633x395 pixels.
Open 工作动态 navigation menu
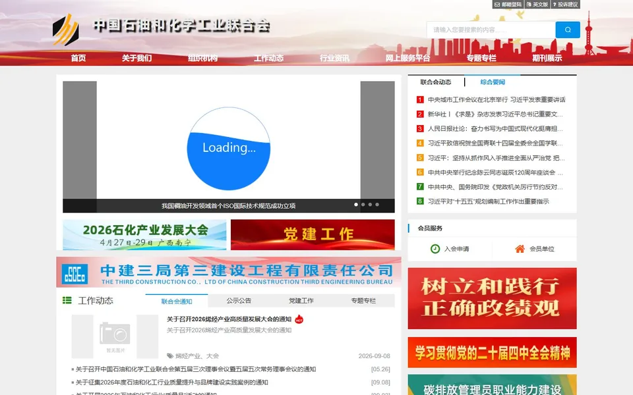pyautogui.click(x=268, y=58)
